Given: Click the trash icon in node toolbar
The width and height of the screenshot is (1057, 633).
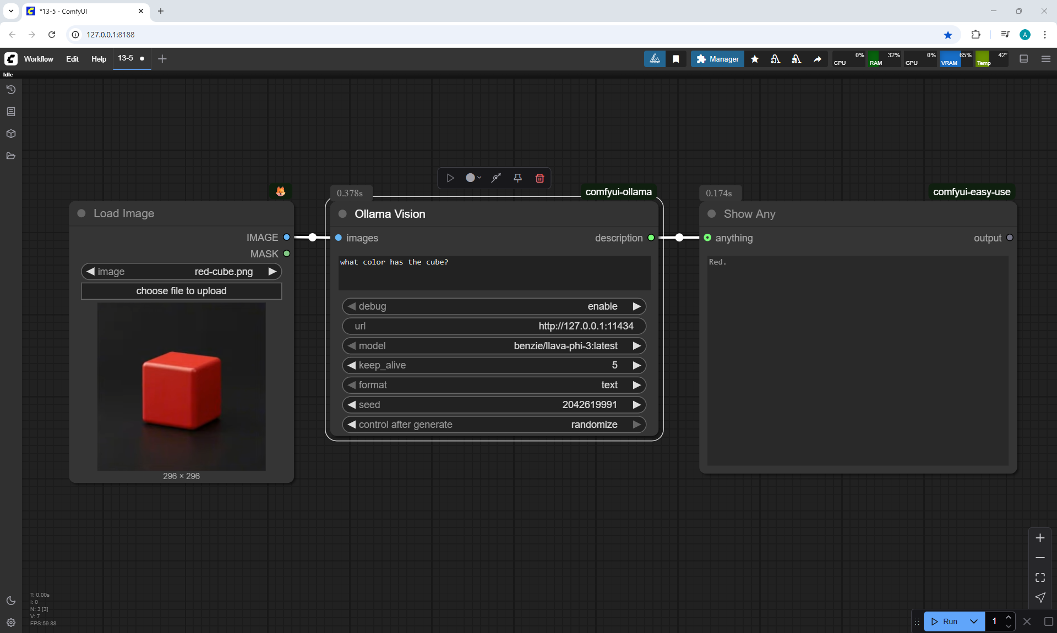Looking at the screenshot, I should click(x=540, y=178).
